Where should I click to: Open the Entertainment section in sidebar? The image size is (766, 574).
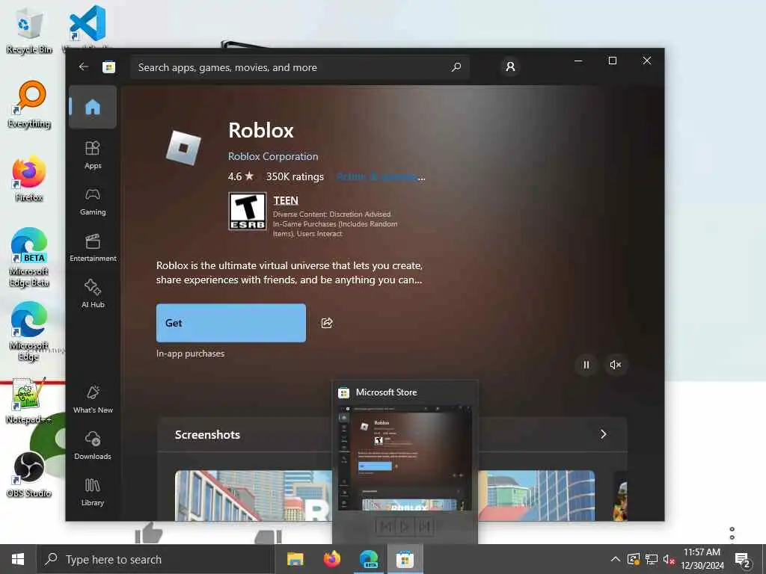[x=93, y=248]
